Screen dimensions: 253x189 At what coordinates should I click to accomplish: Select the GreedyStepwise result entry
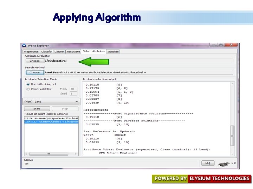coord(51,118)
